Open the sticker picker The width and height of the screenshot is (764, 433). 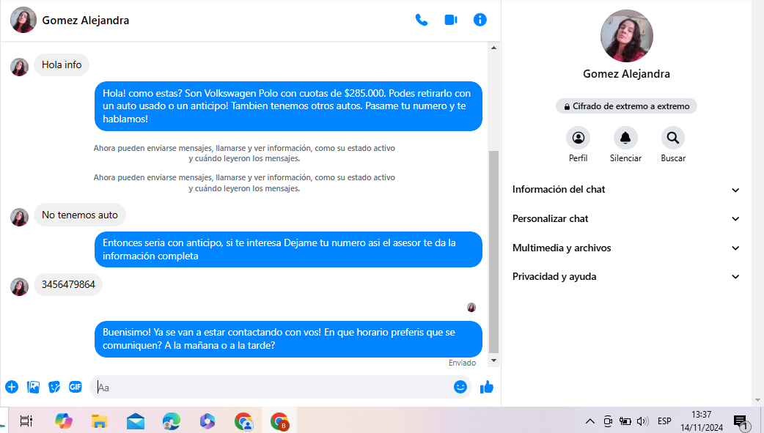point(54,387)
